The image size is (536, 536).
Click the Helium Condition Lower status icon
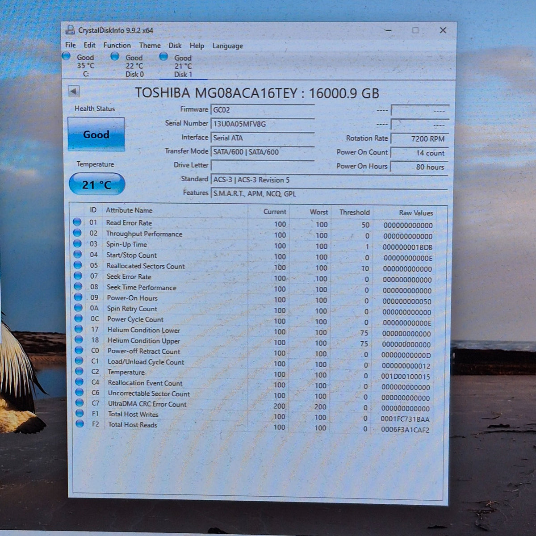tap(79, 329)
